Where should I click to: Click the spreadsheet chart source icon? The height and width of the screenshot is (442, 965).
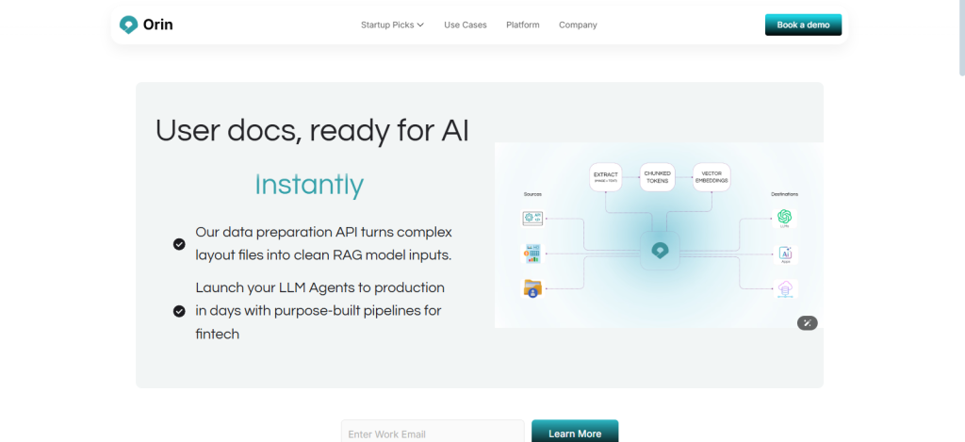(x=532, y=254)
